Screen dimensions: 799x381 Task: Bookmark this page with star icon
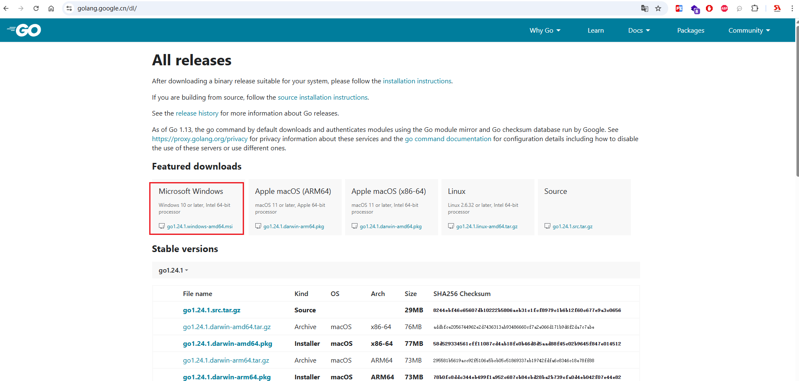[658, 8]
